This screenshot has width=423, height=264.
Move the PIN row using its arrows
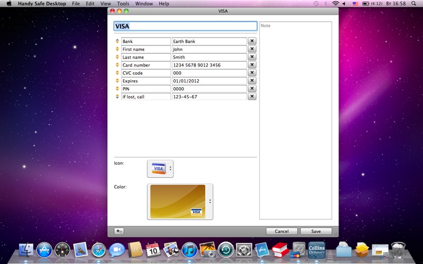117,88
